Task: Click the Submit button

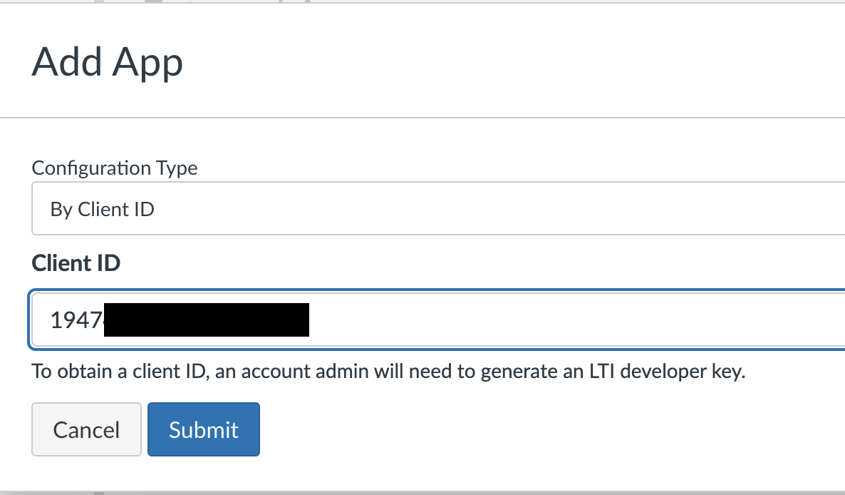Action: 204,429
